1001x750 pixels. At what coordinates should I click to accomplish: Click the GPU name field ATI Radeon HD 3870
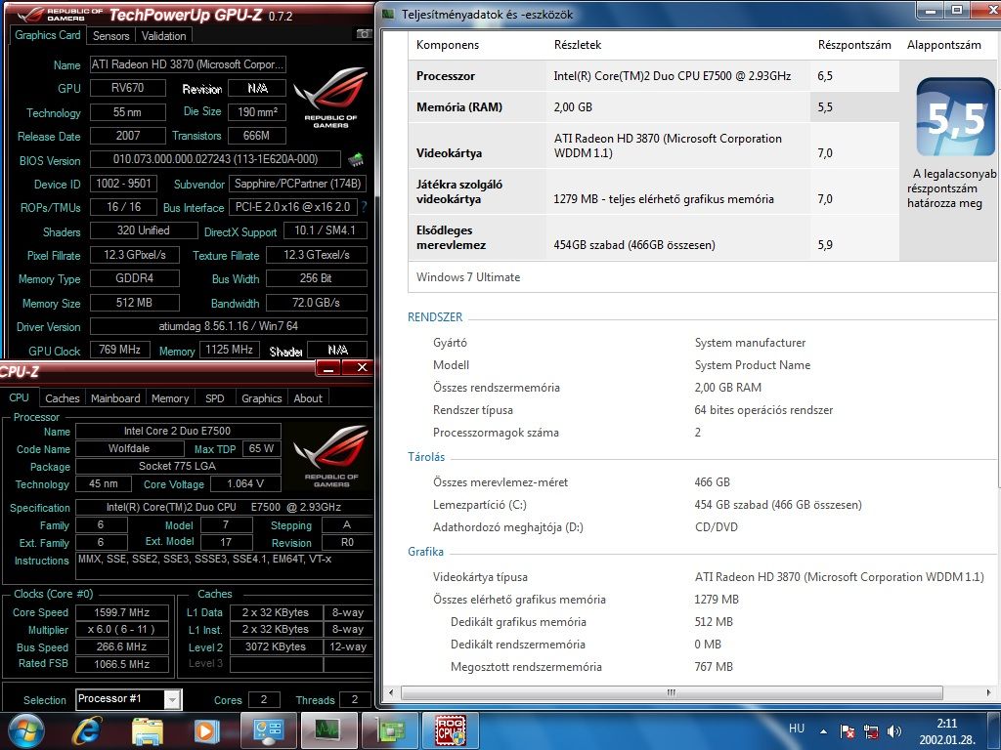click(187, 64)
